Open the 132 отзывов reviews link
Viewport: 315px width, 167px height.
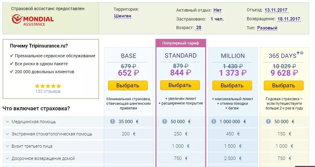tap(48, 91)
